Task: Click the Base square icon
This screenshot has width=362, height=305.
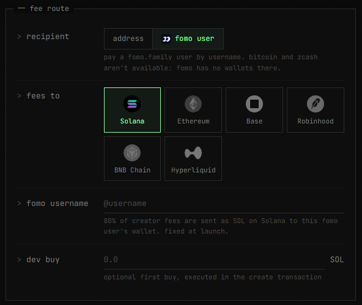Action: 254,104
